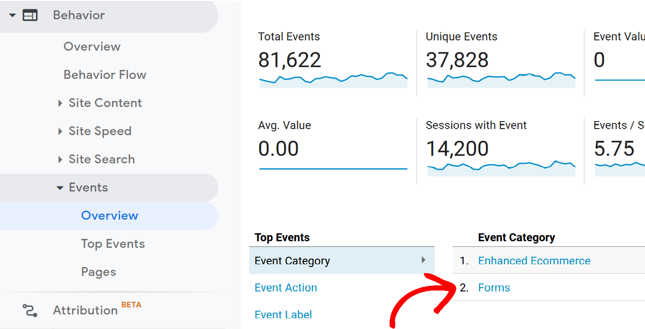
Task: Open the Behavior Flow report
Action: [x=105, y=75]
